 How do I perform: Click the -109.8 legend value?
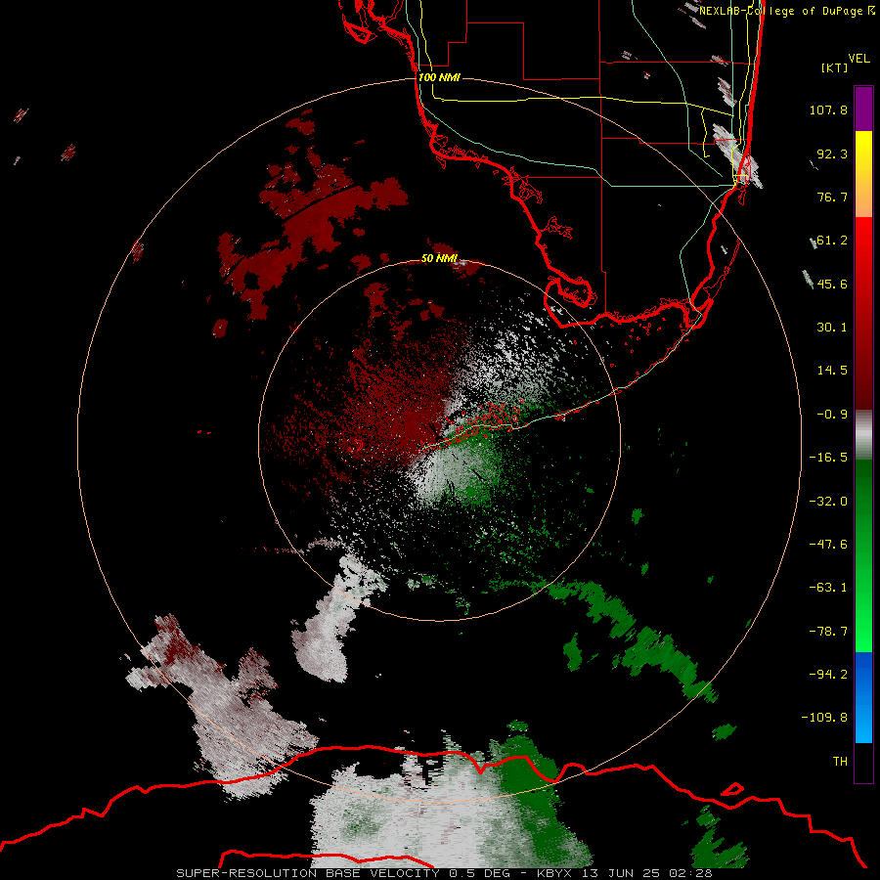click(x=824, y=718)
